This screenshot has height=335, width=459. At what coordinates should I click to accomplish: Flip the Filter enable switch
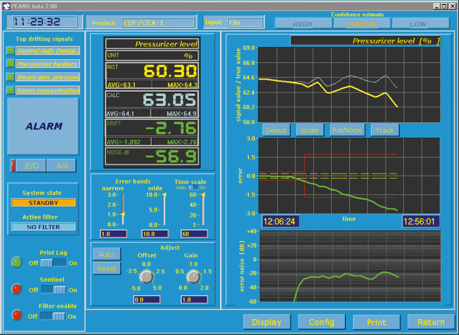click(x=58, y=316)
